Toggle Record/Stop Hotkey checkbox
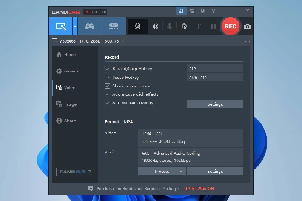 tap(108, 69)
